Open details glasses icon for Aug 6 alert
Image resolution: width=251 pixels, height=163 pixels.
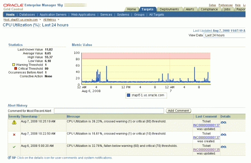coord(223,147)
